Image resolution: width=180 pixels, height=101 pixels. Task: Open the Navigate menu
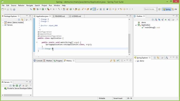[30, 5]
